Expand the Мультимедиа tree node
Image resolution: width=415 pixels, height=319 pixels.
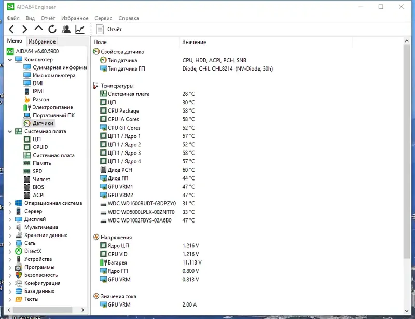(x=10, y=227)
